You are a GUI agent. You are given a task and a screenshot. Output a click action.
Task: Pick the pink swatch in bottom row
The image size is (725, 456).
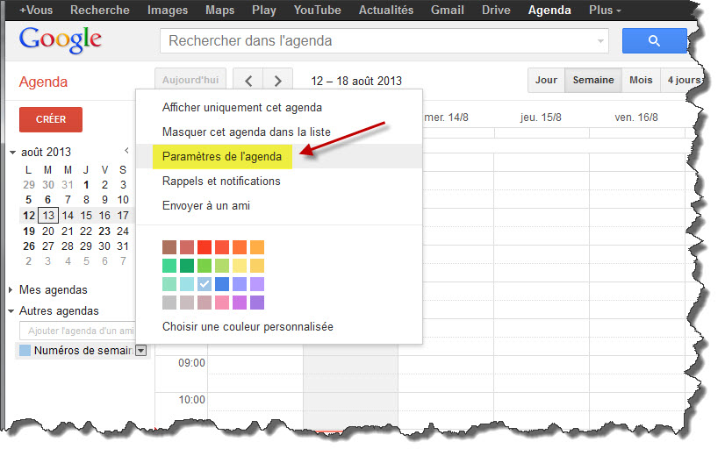222,303
